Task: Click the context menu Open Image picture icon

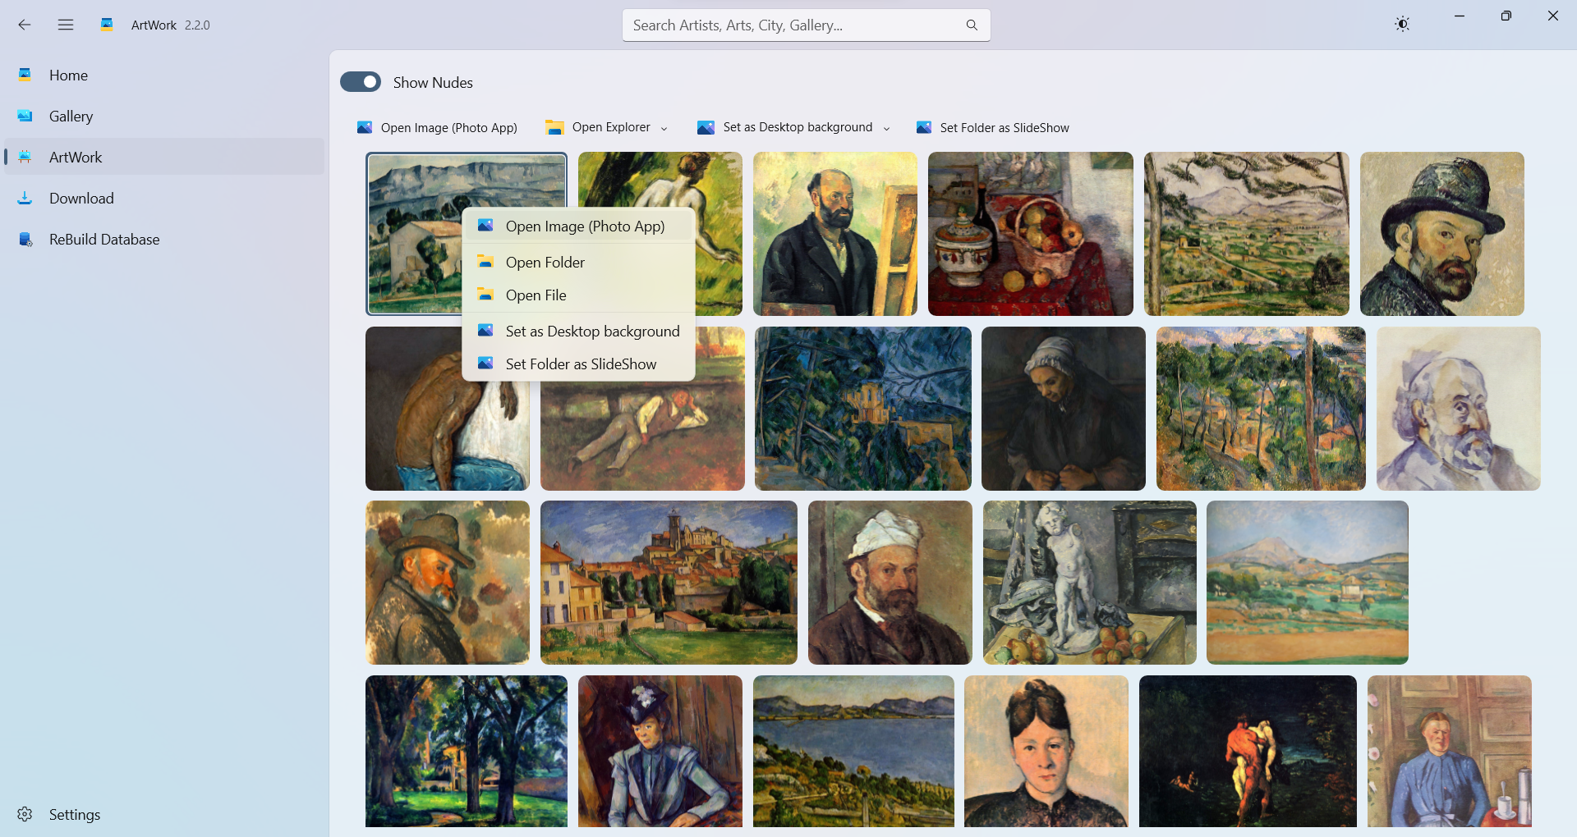Action: (x=485, y=225)
